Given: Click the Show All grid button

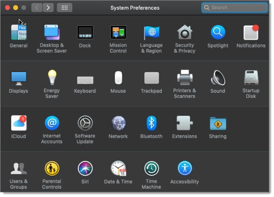Looking at the screenshot, I should (65, 7).
